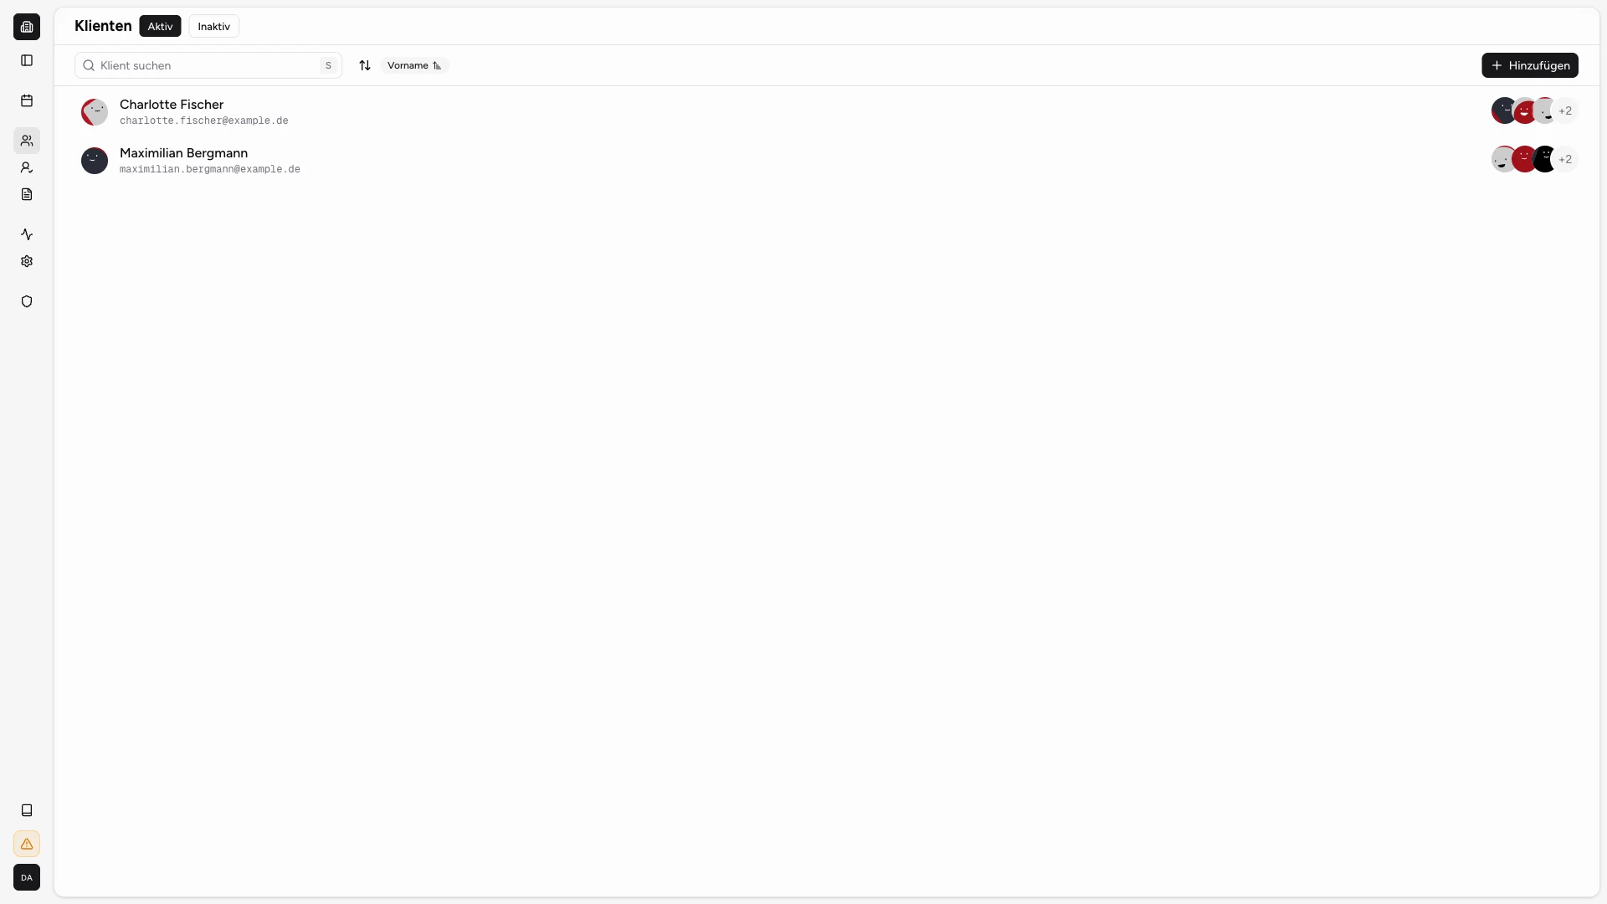
Task: Click the Hinzufügen button
Action: pos(1529,65)
